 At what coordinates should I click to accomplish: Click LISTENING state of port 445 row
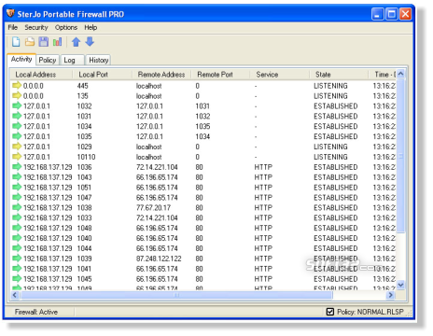click(330, 86)
